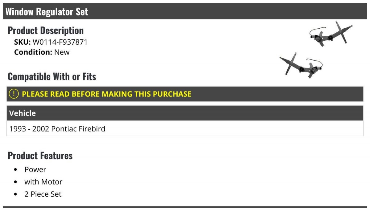
Task: Click the SKU number W0114-F937871
Action: [60, 42]
